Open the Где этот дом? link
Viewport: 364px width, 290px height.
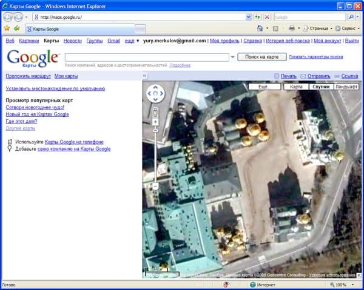click(x=21, y=121)
